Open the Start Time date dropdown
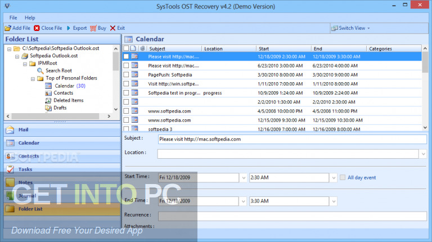This screenshot has height=242, width=432. tap(244, 178)
